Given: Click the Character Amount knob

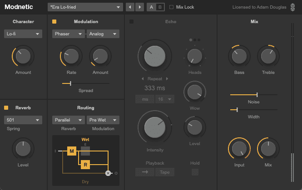Looking at the screenshot, I should (23, 56).
